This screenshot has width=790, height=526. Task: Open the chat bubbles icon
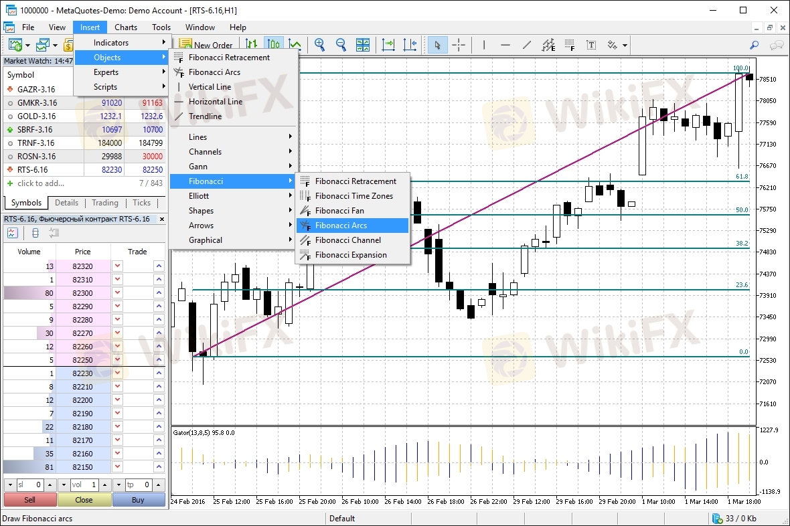[x=777, y=45]
